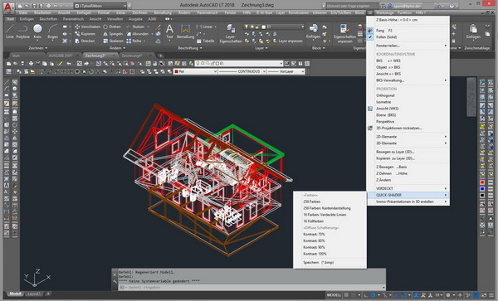Toggle Ansicht (WKS) projection option
Screen dimensions: 498x301
[387, 109]
